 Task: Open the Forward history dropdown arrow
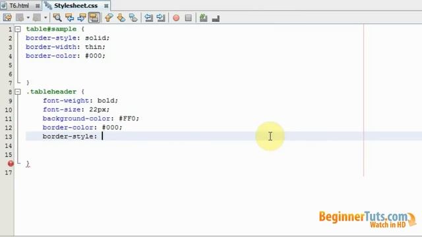pyautogui.click(x=45, y=18)
